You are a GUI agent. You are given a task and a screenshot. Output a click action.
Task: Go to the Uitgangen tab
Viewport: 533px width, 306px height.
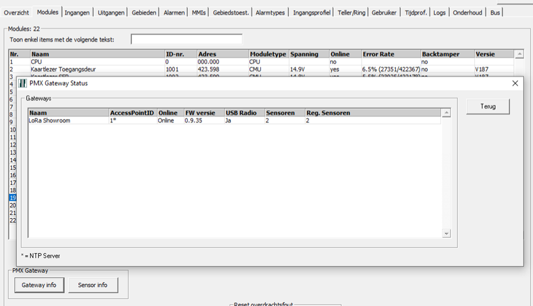pos(111,12)
